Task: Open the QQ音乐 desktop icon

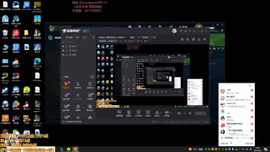Action: pos(27,91)
